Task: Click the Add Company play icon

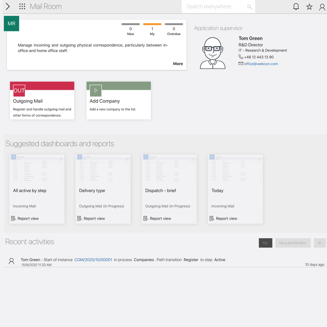Action: pyautogui.click(x=96, y=90)
